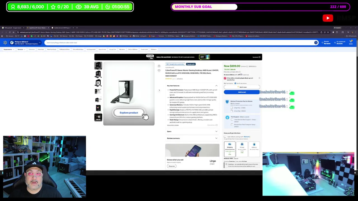
Task: Open the shopping cart
Action: tap(351, 42)
